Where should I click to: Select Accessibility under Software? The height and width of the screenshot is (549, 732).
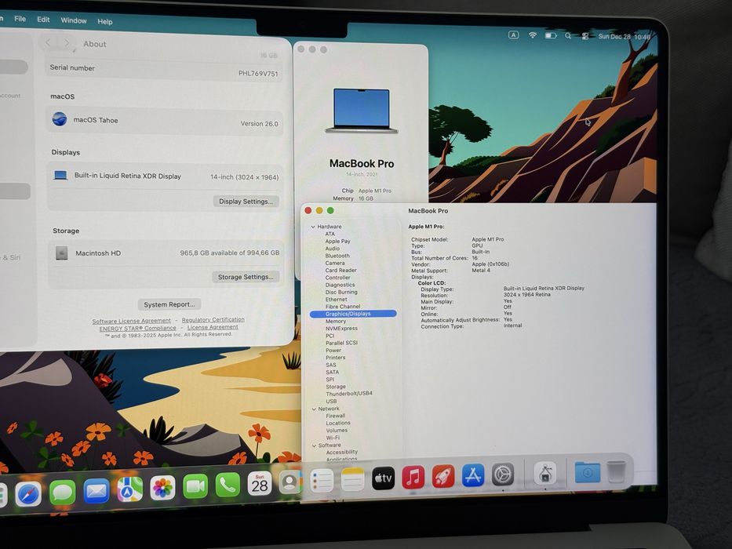342,452
